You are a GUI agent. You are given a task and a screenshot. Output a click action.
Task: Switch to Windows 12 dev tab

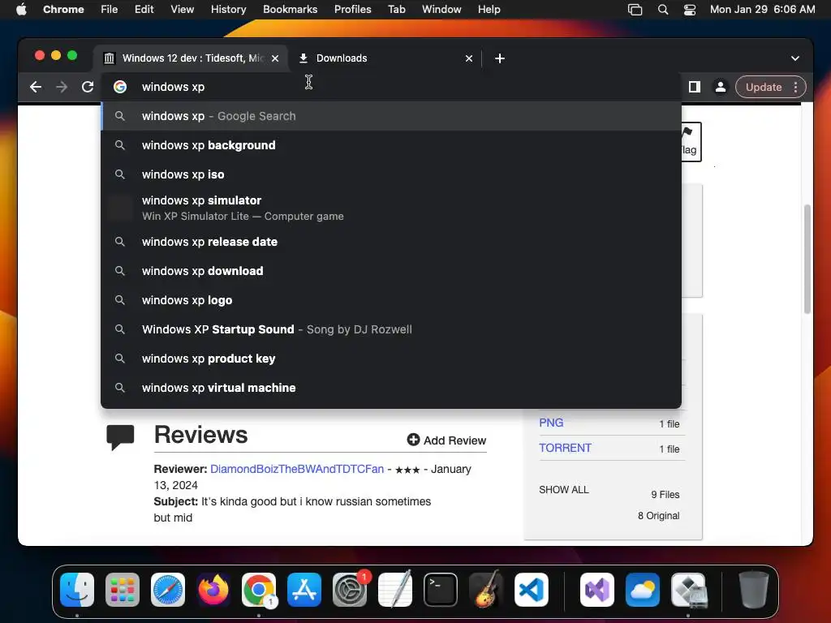[x=192, y=58]
